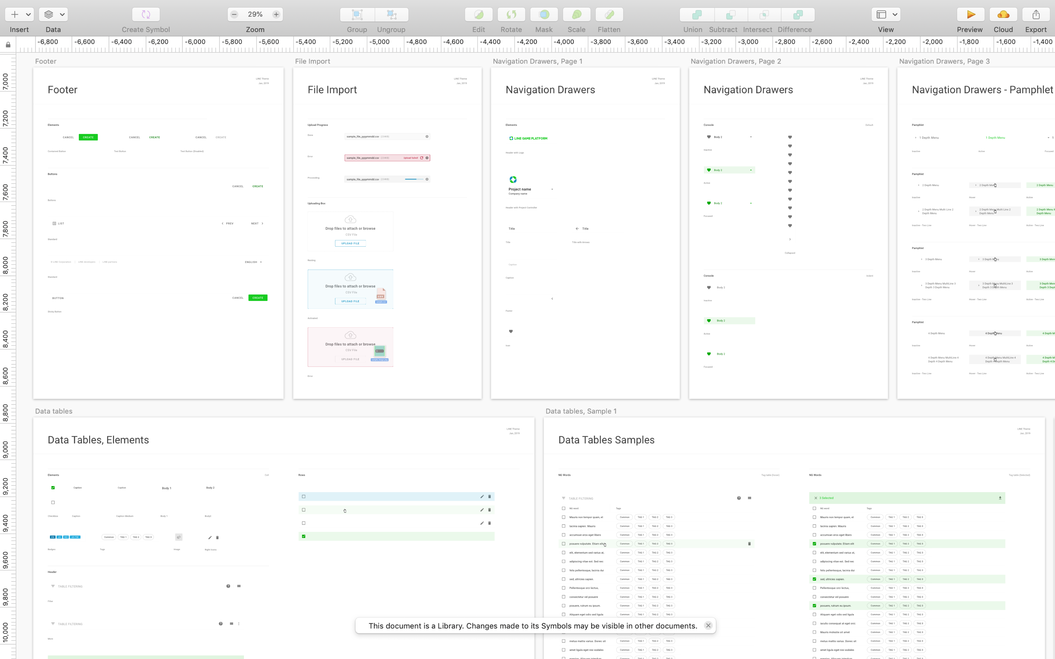1055x659 pixels.
Task: Click the Scale tool icon
Action: (x=577, y=14)
